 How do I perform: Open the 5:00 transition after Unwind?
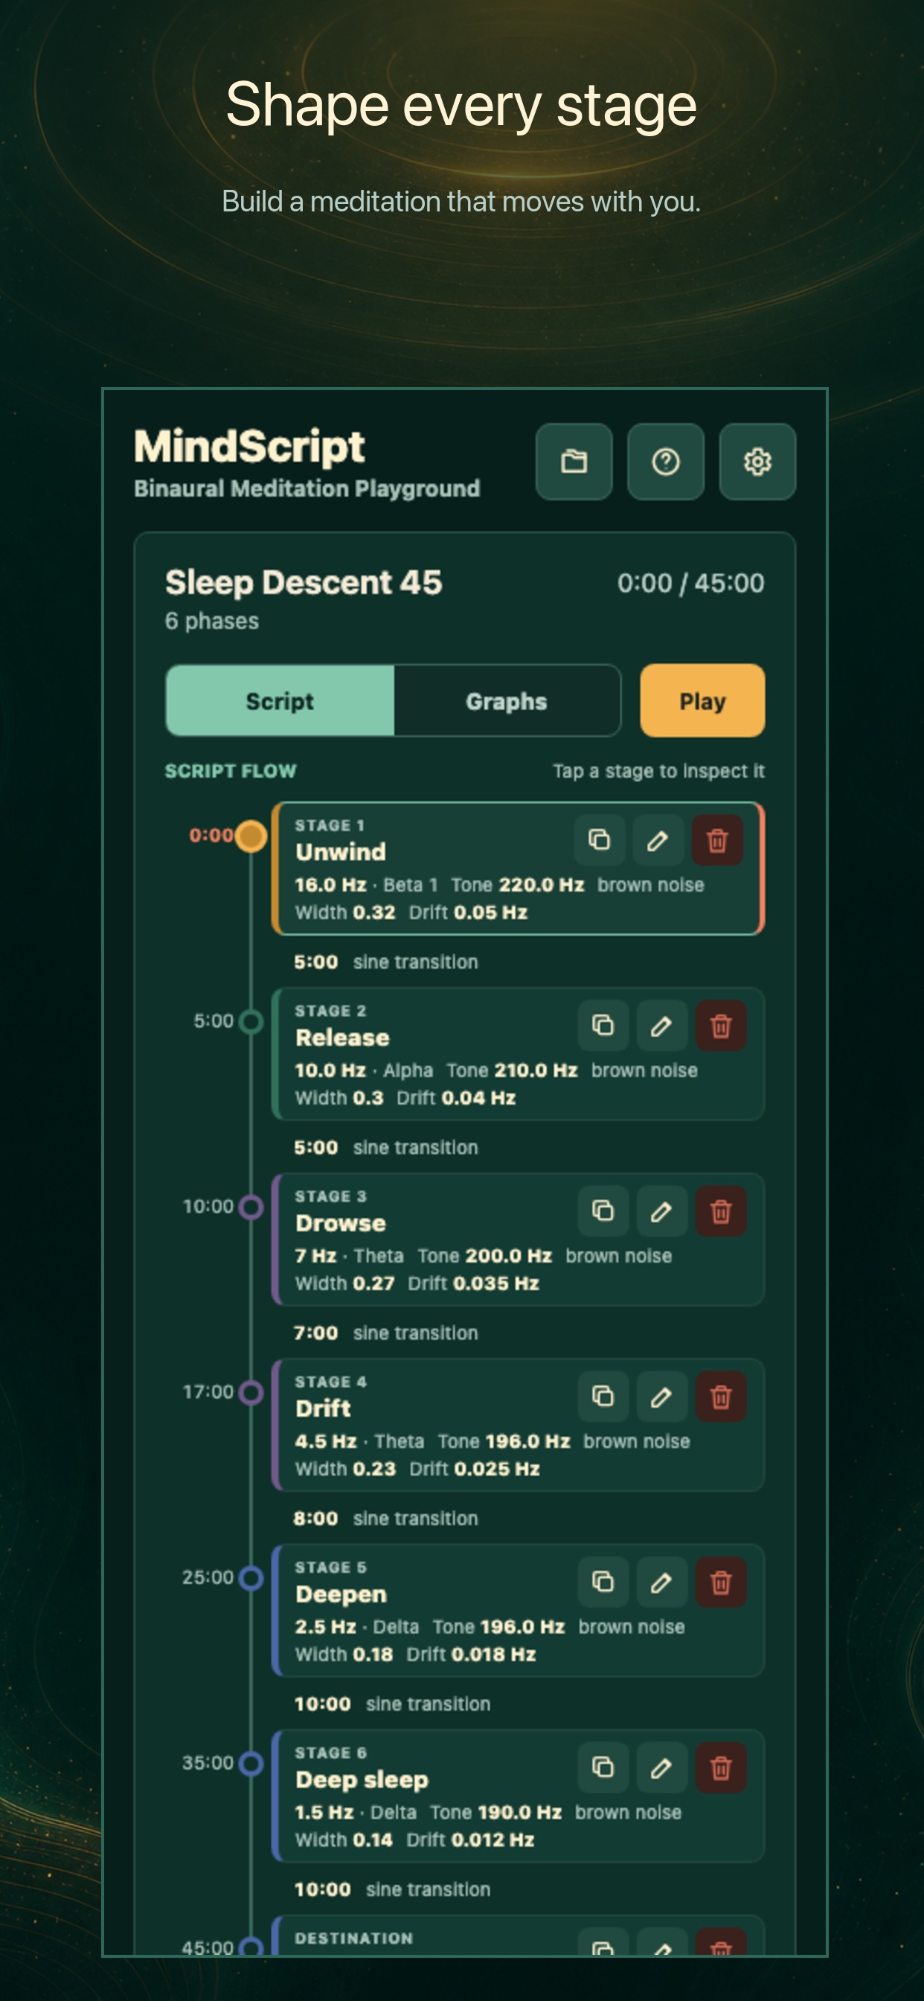point(386,962)
